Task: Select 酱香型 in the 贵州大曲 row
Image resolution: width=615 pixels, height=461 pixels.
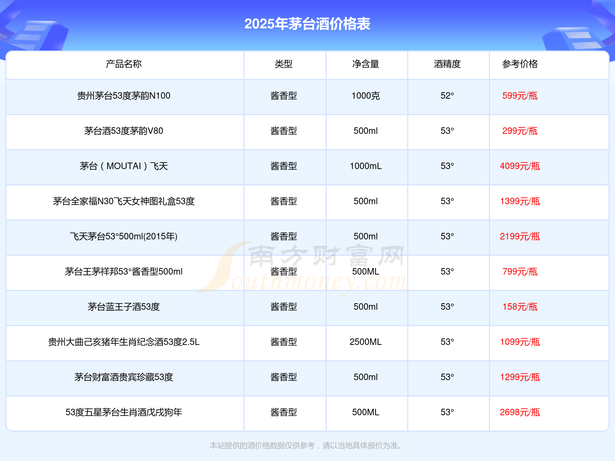Action: click(x=284, y=342)
